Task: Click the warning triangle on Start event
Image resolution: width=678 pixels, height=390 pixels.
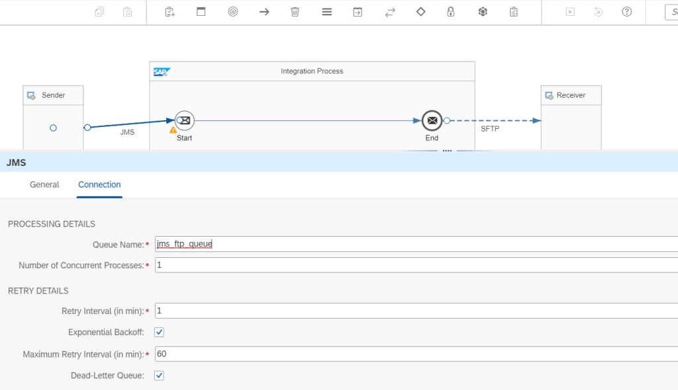Action: click(x=173, y=130)
